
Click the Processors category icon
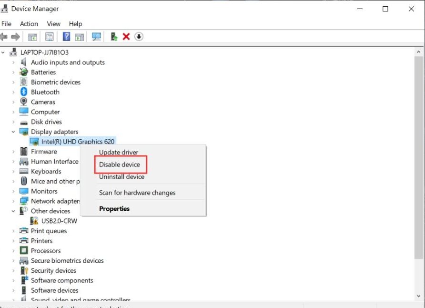coord(24,250)
